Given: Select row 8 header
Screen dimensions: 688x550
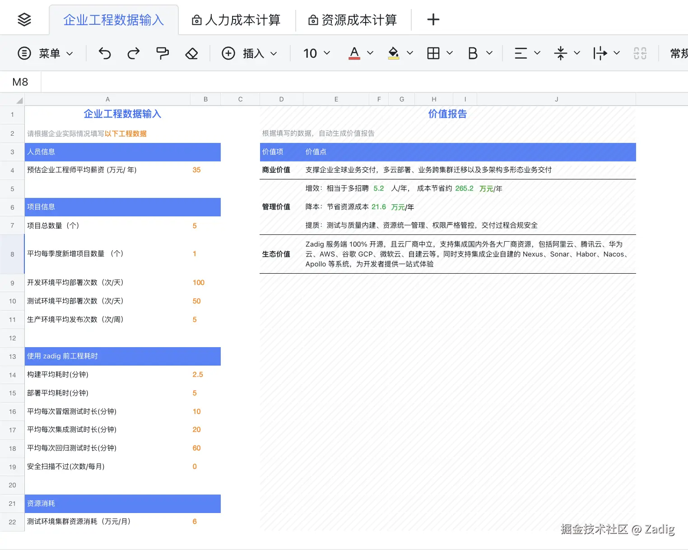Looking at the screenshot, I should 12,254.
